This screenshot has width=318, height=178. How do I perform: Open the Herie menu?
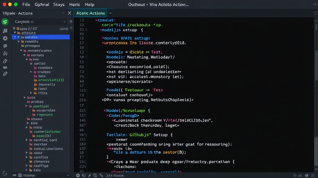75,4
